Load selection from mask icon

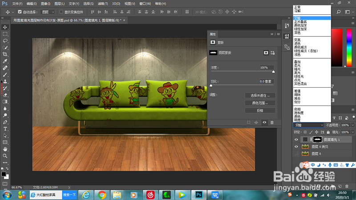tap(249, 122)
